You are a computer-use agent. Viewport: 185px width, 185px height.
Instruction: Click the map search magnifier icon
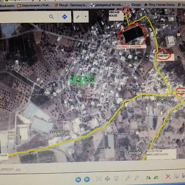click(x=51, y=17)
